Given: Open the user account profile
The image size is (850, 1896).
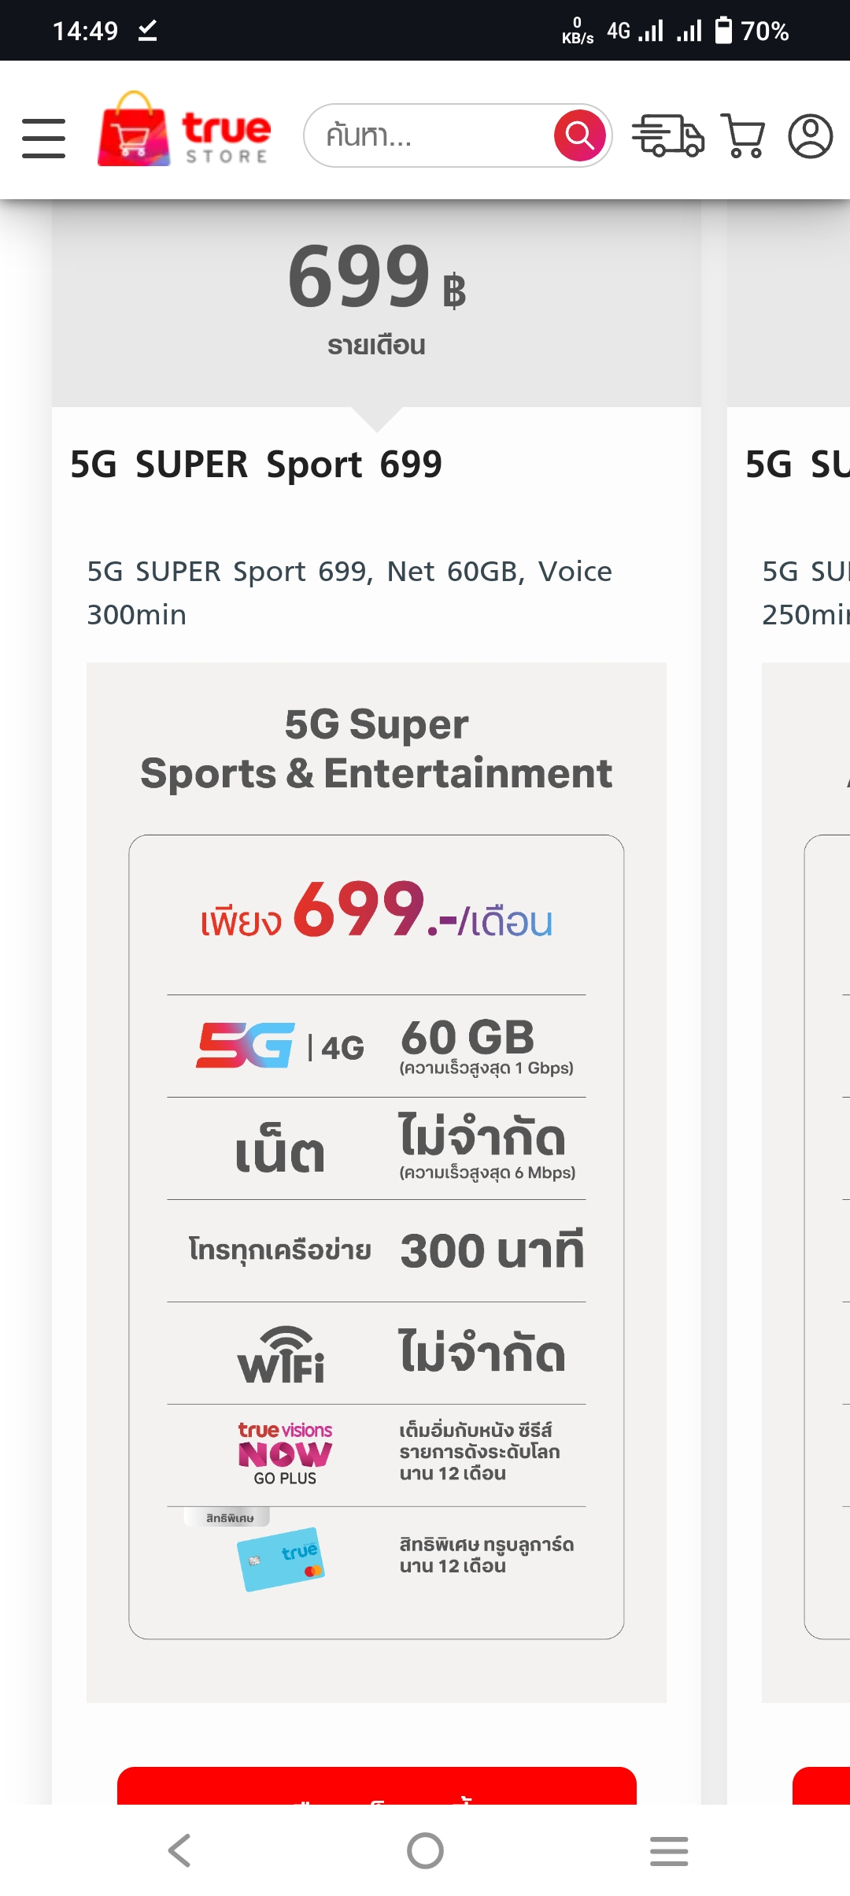Looking at the screenshot, I should pyautogui.click(x=811, y=136).
